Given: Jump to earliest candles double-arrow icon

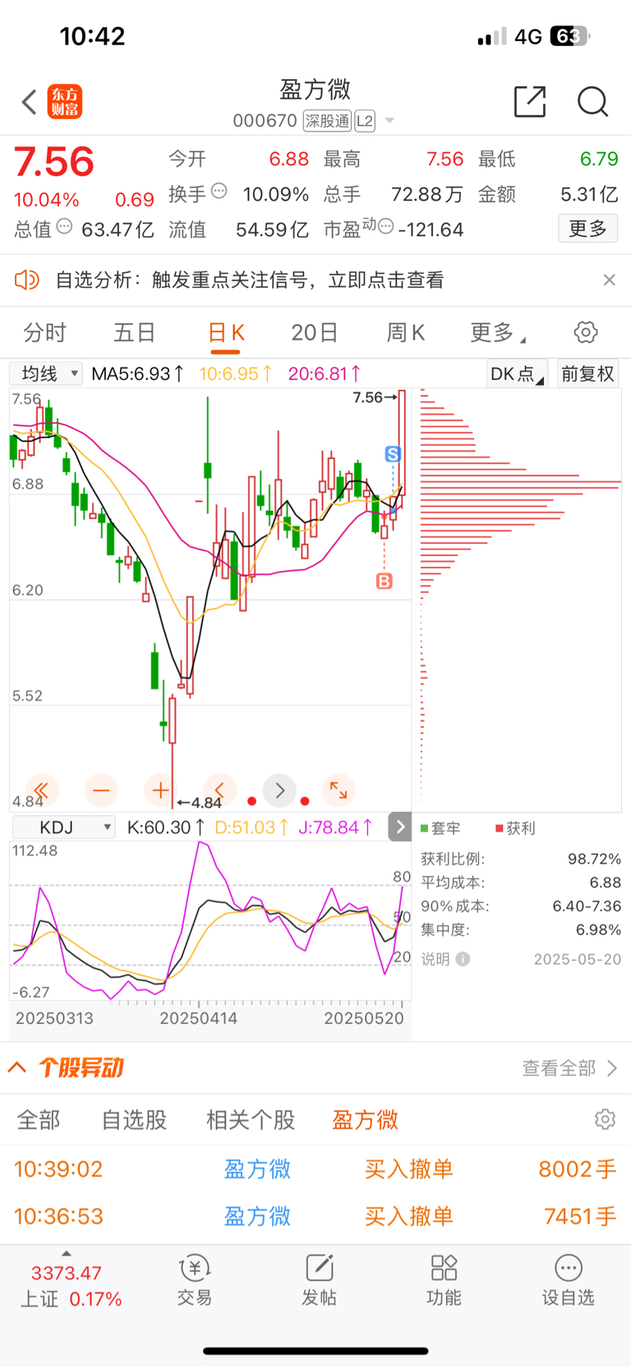Looking at the screenshot, I should [42, 790].
